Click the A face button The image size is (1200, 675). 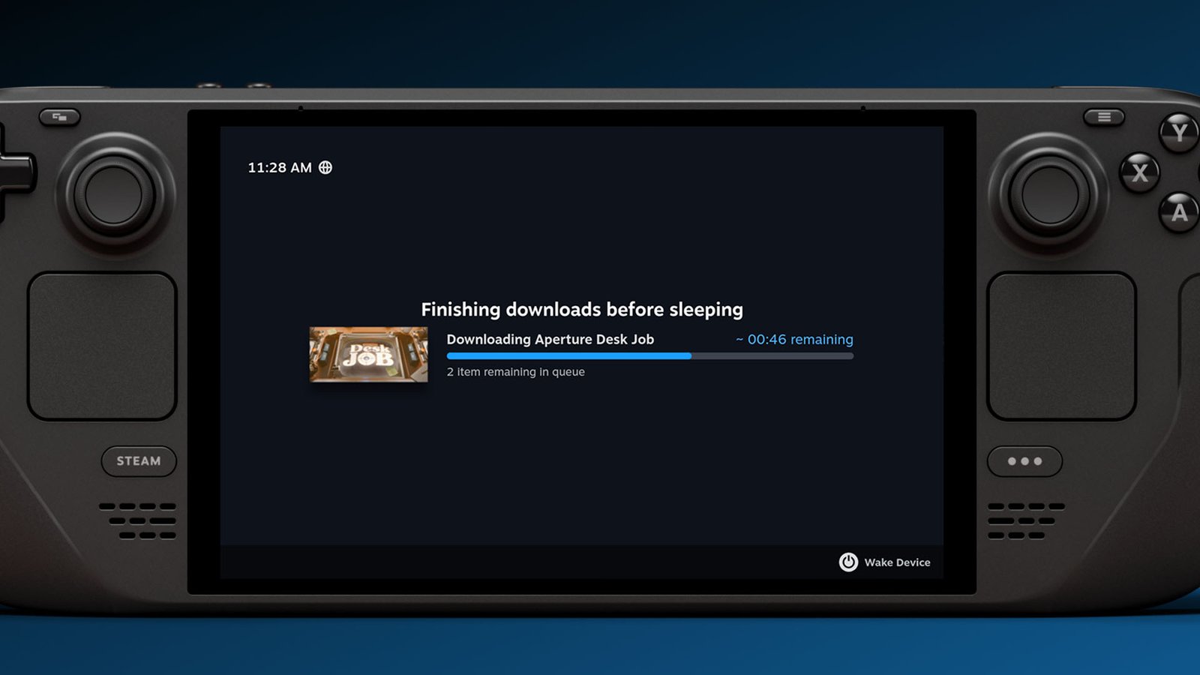[1180, 212]
